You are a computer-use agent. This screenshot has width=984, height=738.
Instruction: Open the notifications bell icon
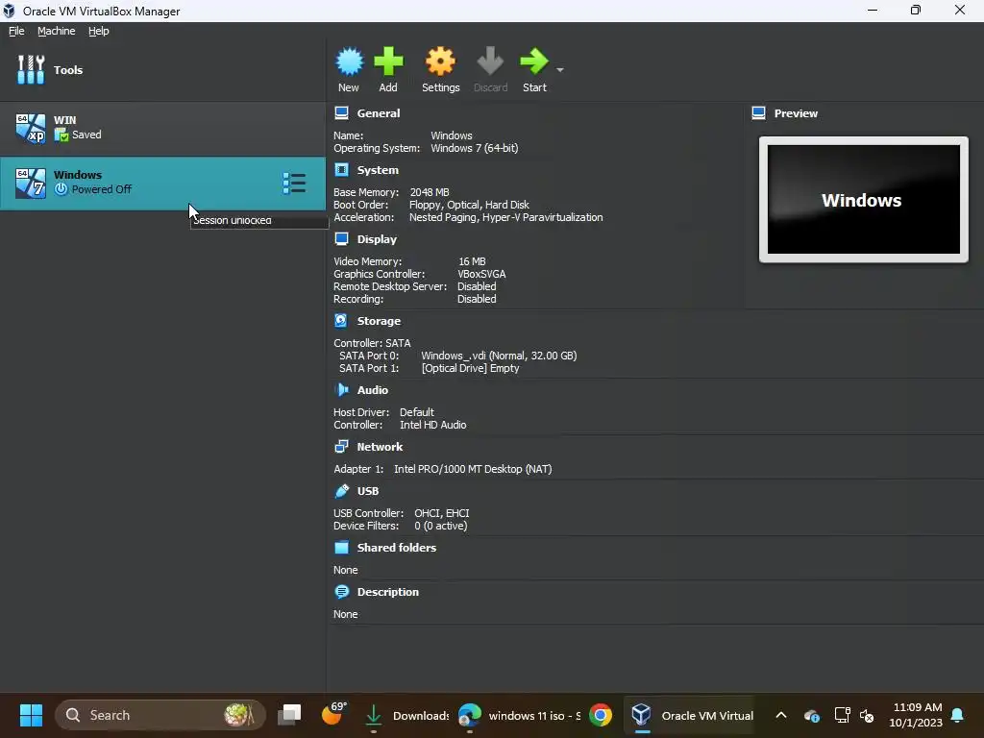[x=958, y=715]
